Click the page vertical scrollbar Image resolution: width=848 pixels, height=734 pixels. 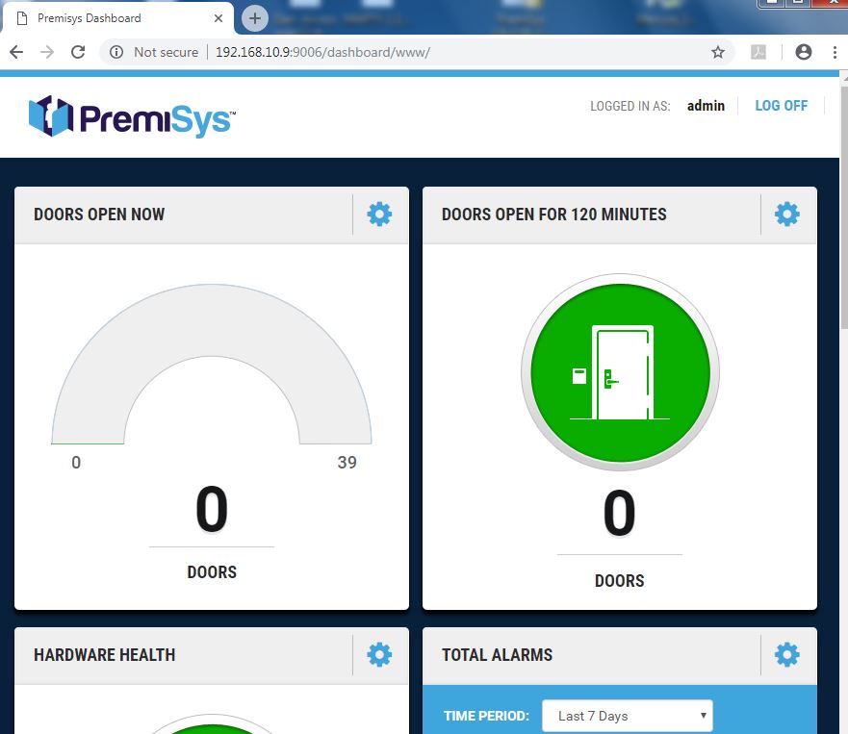(844, 206)
